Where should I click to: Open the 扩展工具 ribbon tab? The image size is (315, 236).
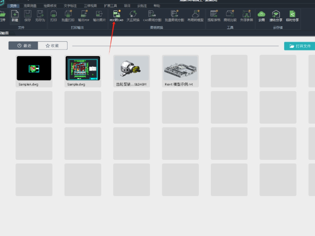(x=110, y=6)
